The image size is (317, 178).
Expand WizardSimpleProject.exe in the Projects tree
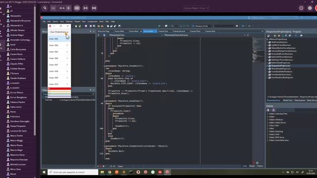click(x=267, y=69)
